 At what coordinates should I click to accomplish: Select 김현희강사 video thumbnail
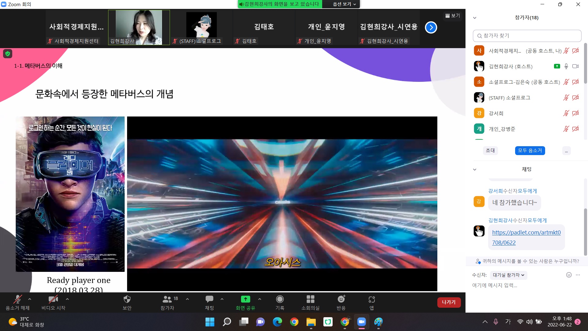click(x=139, y=28)
